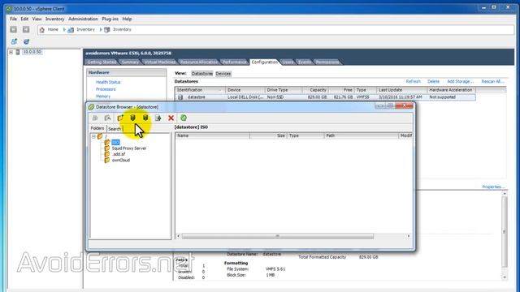Select the ownCloud folder
Screen dimensions: 520x292
[121, 161]
